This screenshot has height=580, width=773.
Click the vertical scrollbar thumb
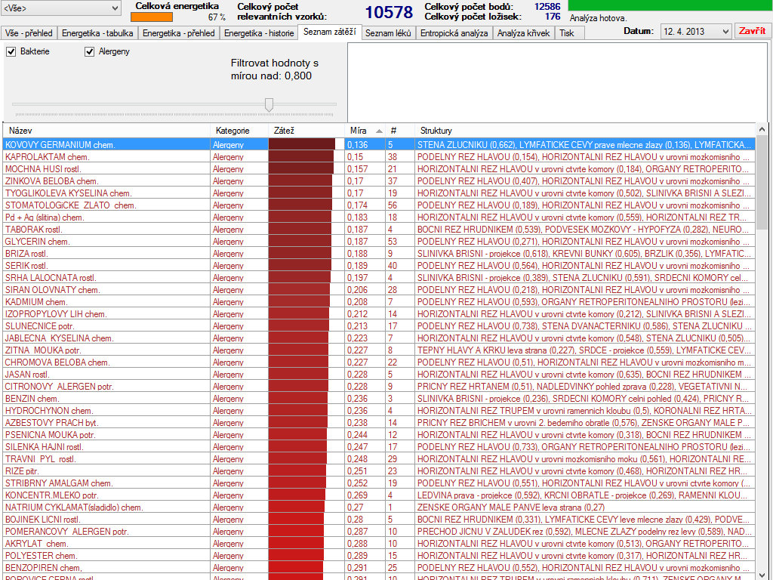coord(762,183)
